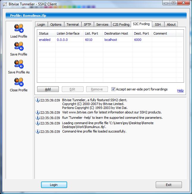Maximize the Bitvise Tunnelier window
The width and height of the screenshot is (192, 194).
[x=174, y=3]
